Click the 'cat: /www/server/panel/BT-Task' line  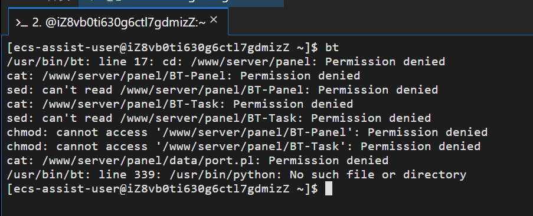180,104
